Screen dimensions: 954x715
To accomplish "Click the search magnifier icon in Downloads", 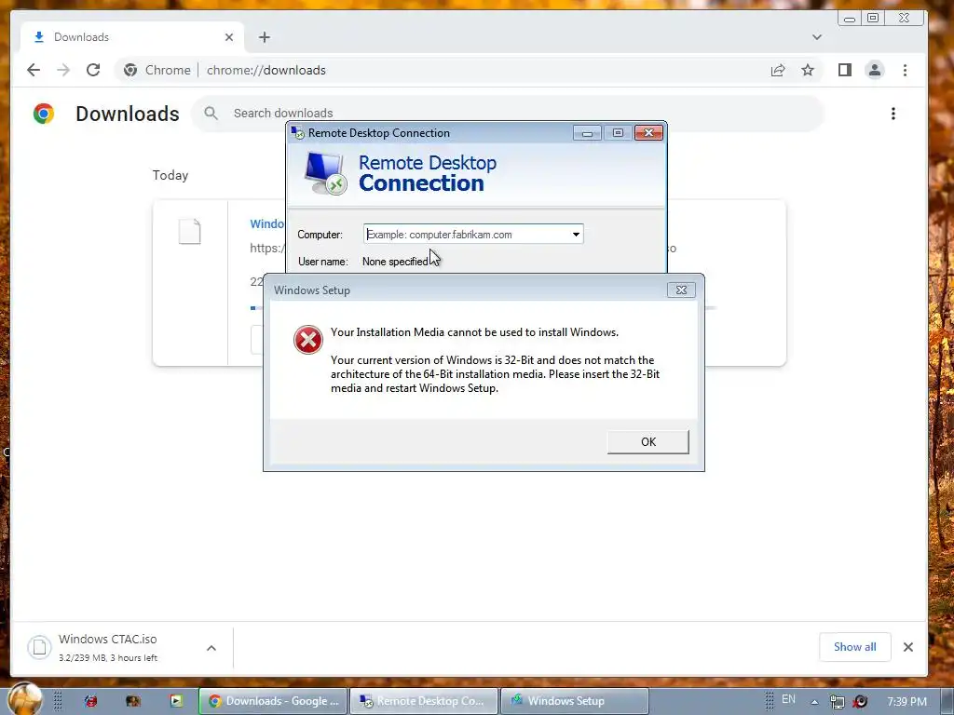I will [x=211, y=113].
